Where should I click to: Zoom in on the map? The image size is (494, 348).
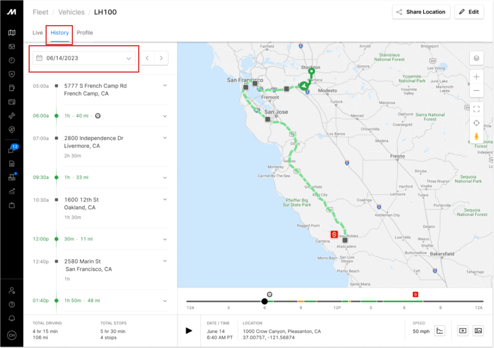(476, 77)
